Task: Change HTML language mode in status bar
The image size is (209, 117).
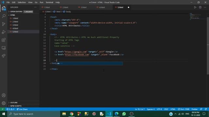Action: coord(173,109)
